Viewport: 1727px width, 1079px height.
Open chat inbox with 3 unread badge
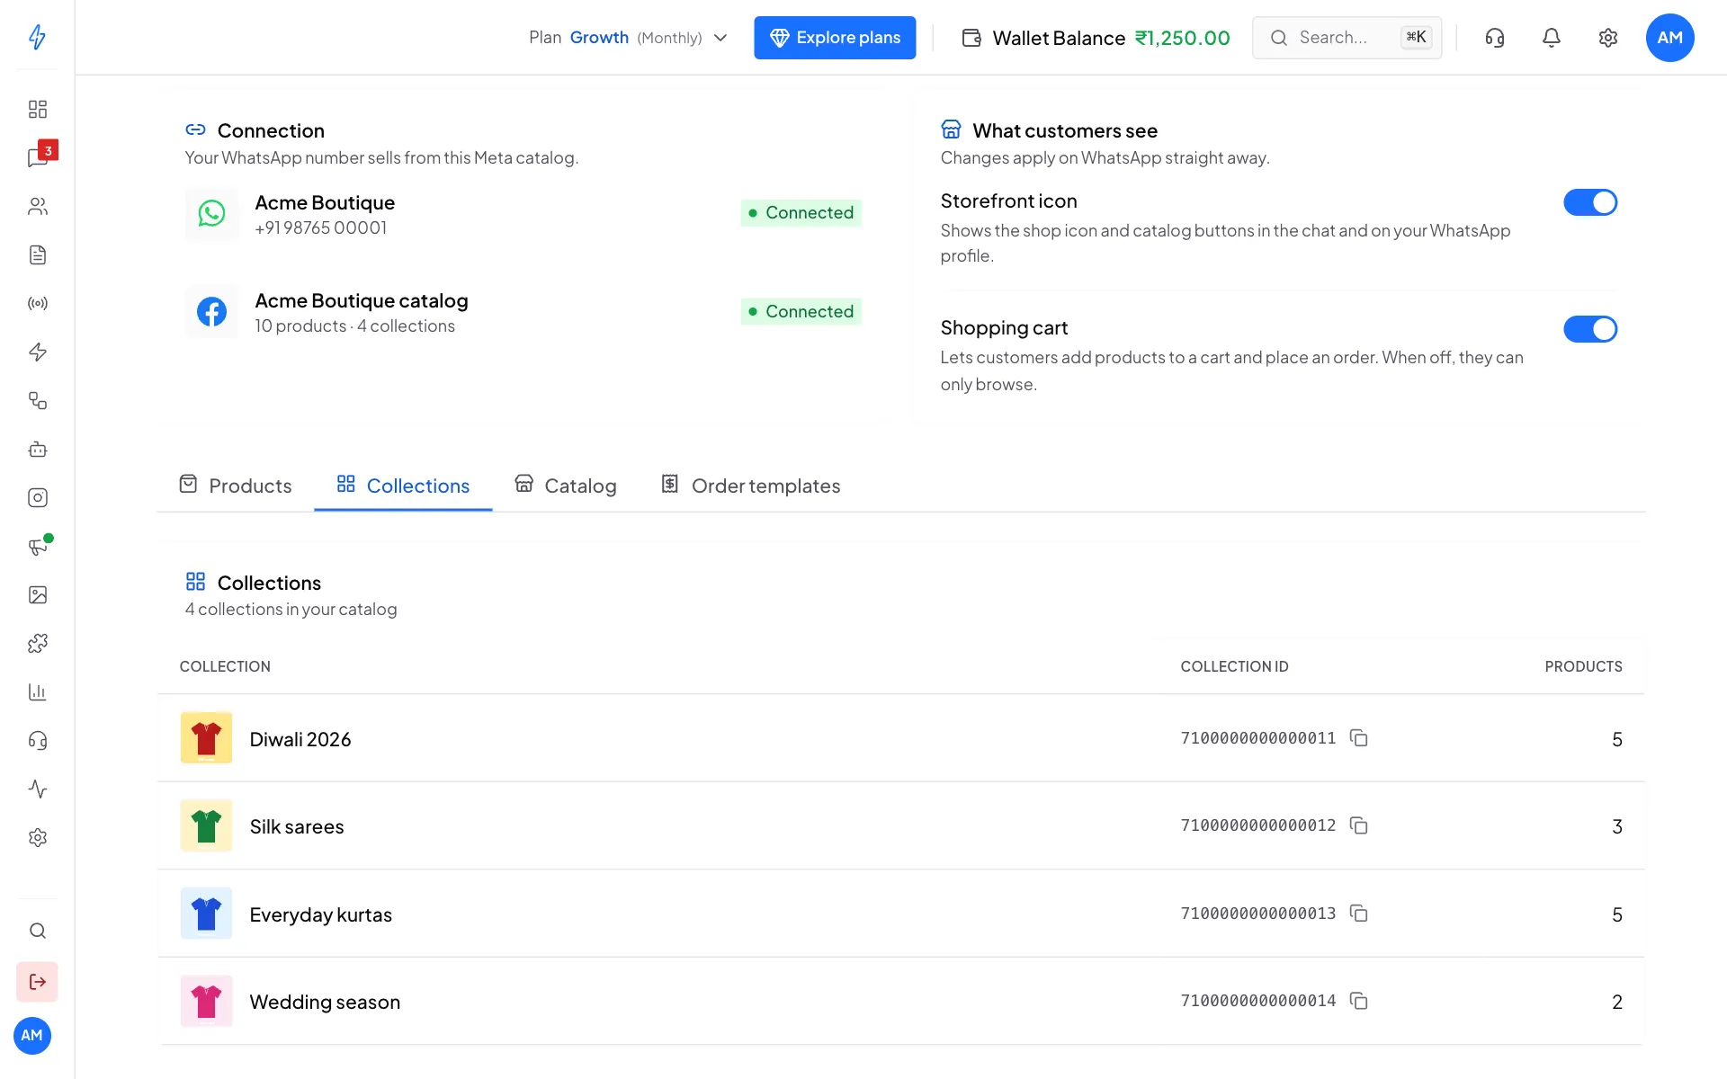[x=37, y=157]
